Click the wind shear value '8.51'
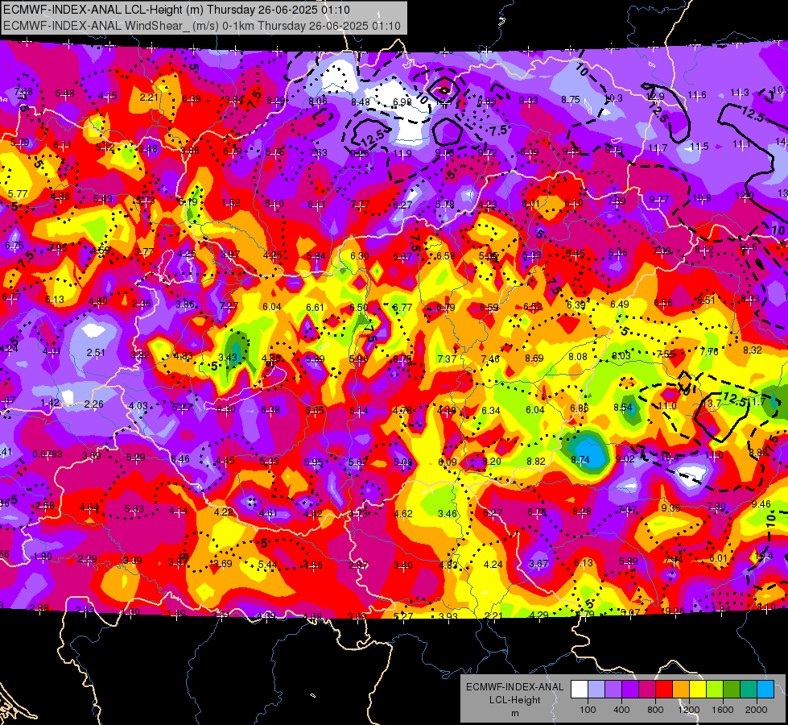 [706, 300]
